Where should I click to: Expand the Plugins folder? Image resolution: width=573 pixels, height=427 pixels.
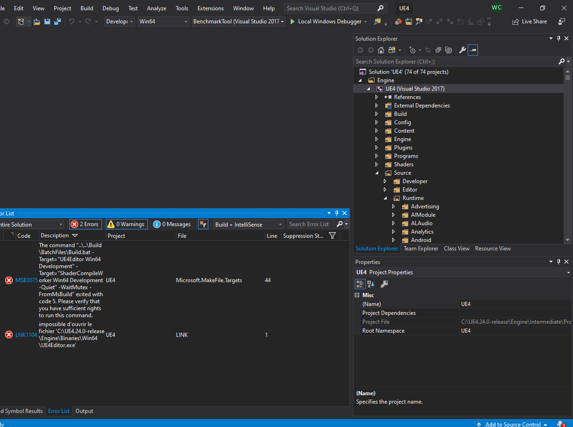click(377, 148)
